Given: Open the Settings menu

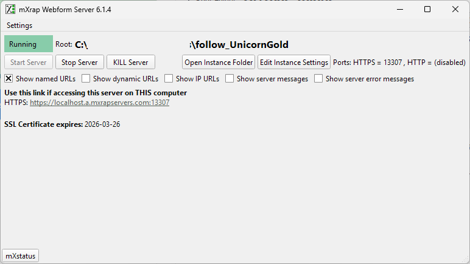Looking at the screenshot, I should coord(19,25).
